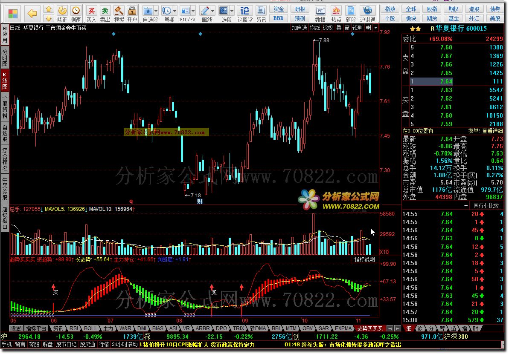Screen dimensions: 509x354
Task: Click the yellow back arrow icon
Action: pyautogui.click(x=32, y=13)
